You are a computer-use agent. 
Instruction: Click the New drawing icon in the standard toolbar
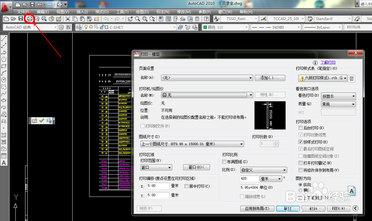(6, 19)
